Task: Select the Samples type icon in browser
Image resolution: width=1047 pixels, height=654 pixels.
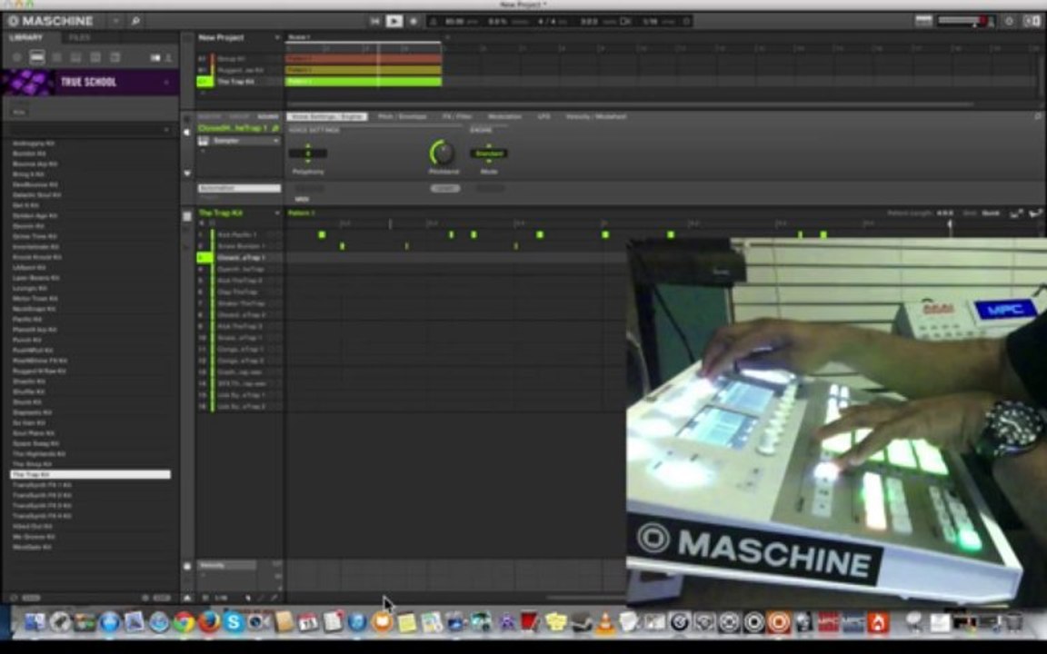Action: [x=115, y=58]
